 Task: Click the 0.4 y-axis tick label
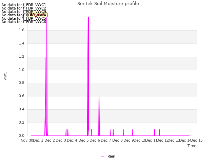click(x=21, y=109)
